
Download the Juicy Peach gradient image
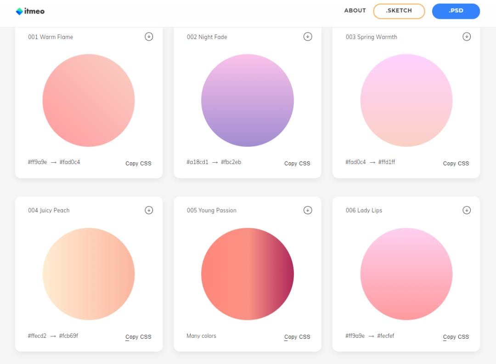pyautogui.click(x=149, y=210)
